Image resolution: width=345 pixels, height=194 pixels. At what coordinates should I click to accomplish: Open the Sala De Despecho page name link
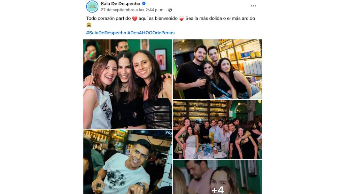pos(120,3)
